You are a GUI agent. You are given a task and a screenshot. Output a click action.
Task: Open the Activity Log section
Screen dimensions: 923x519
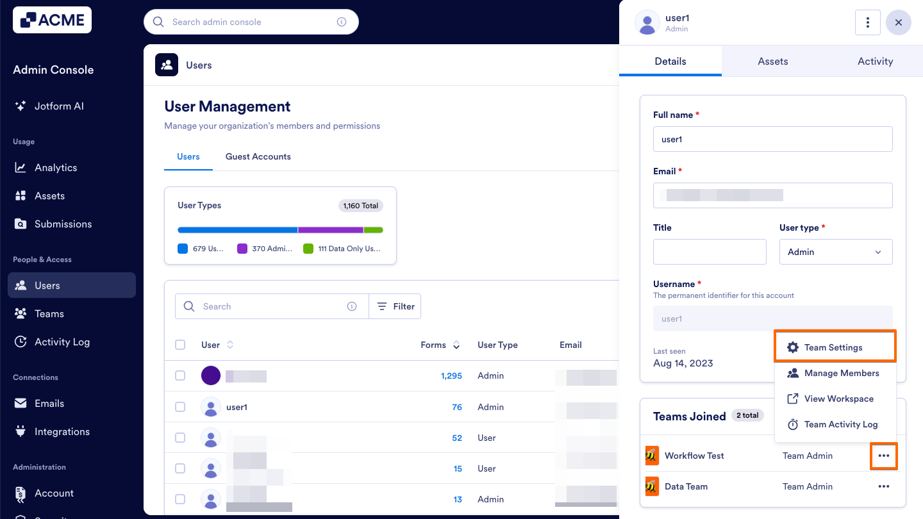point(61,342)
